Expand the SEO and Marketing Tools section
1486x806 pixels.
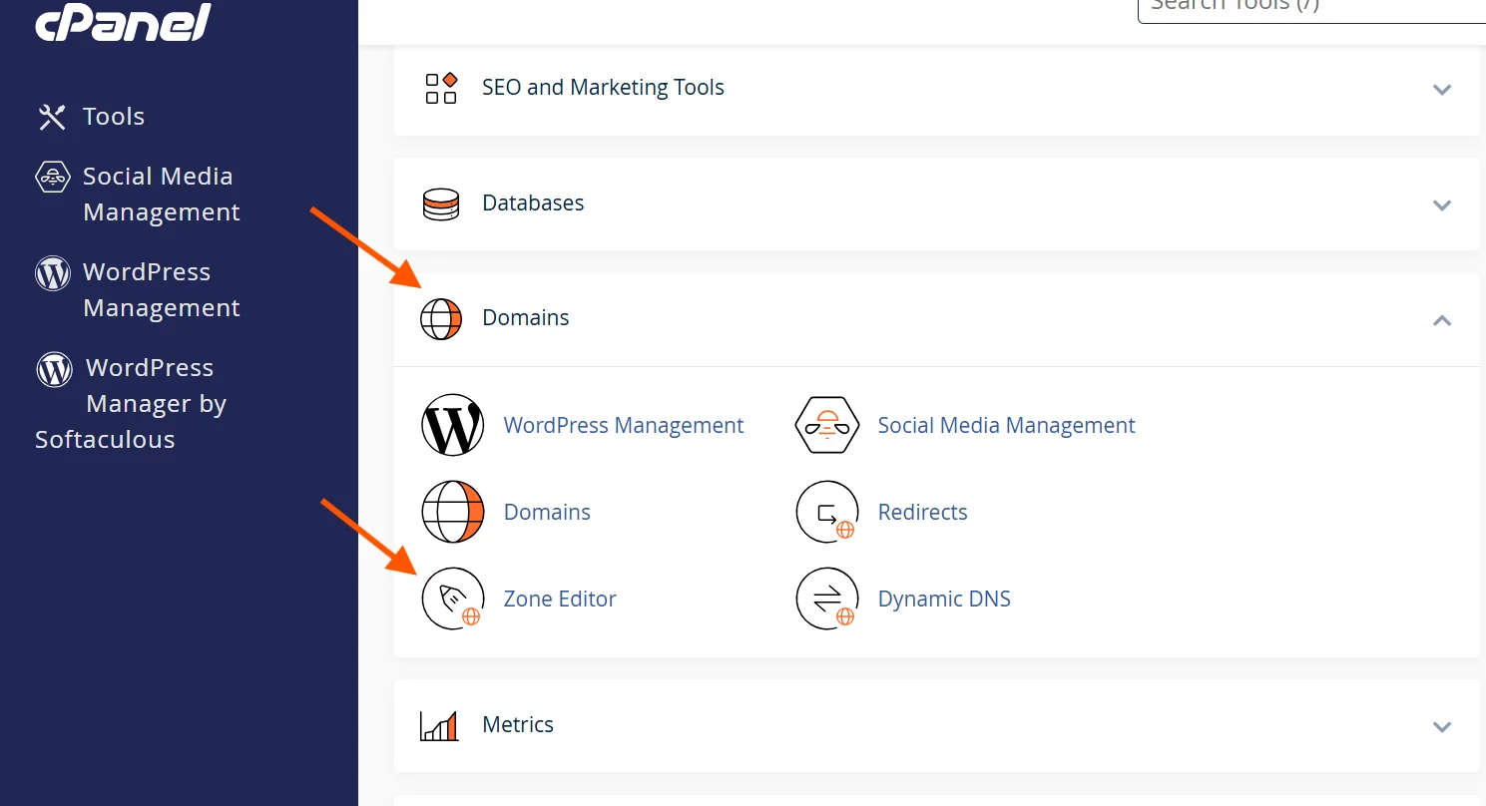pyautogui.click(x=1441, y=89)
